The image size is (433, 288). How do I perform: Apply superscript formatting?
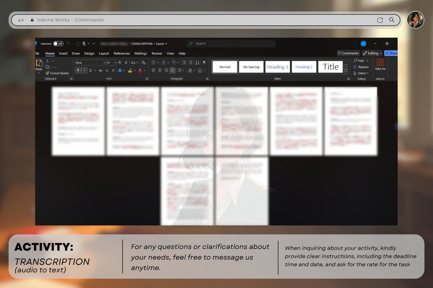tap(113, 71)
